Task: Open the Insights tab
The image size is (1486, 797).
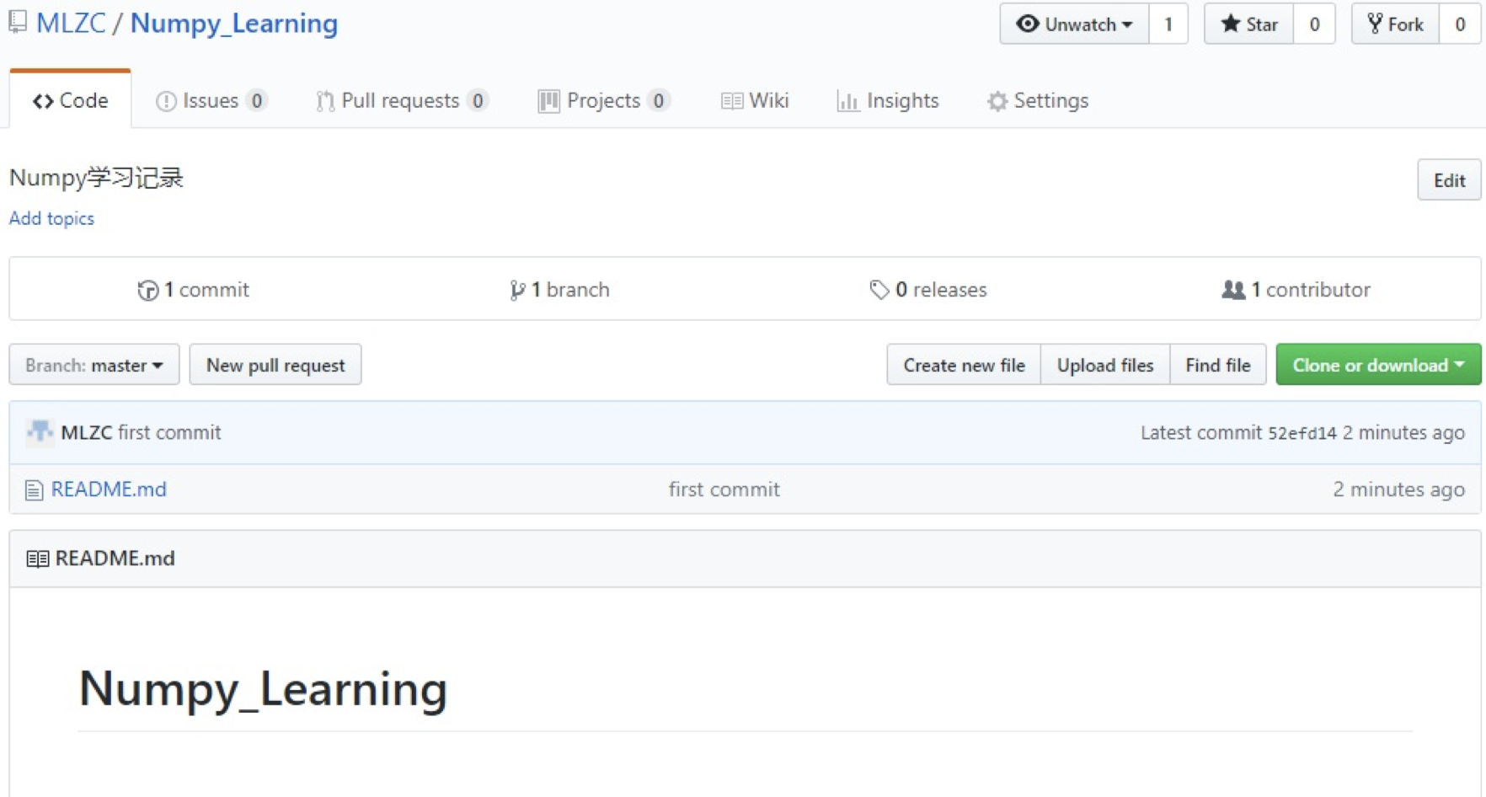Action: tap(887, 100)
